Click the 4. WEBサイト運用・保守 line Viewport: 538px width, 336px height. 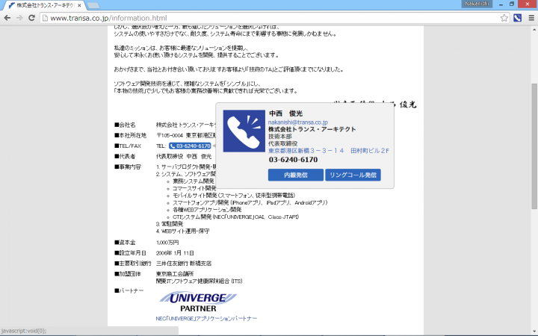(x=182, y=231)
